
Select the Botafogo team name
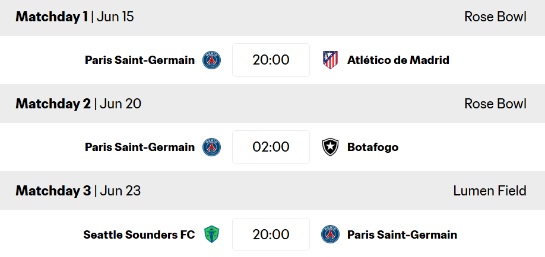pos(373,147)
